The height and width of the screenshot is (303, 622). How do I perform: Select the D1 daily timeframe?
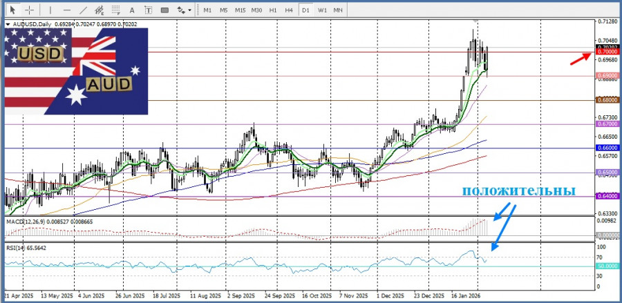tap(305, 10)
